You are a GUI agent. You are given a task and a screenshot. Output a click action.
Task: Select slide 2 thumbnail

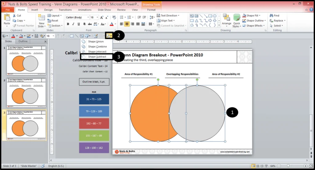coord(26,93)
